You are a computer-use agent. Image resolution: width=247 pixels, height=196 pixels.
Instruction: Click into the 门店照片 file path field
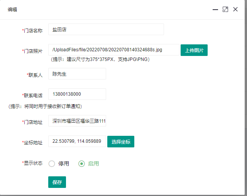113,50
